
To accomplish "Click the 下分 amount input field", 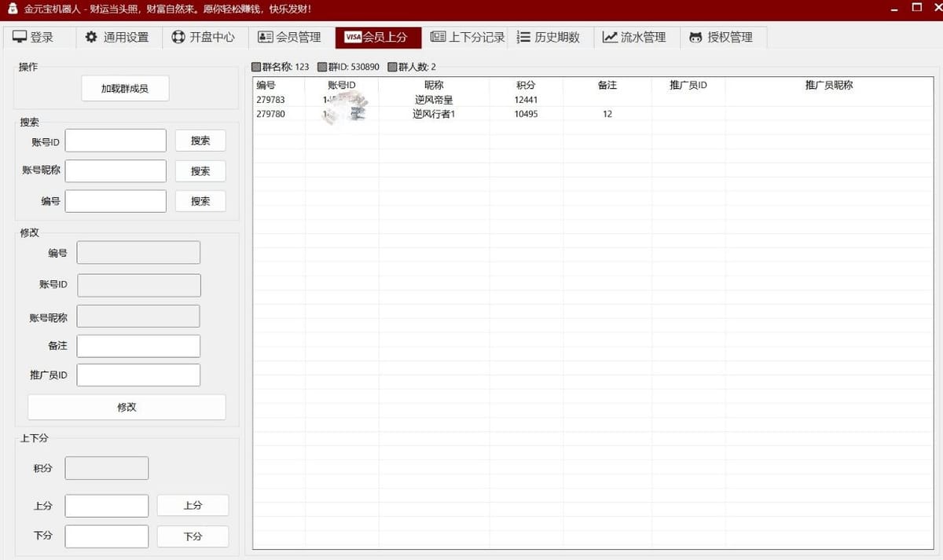I will 107,536.
